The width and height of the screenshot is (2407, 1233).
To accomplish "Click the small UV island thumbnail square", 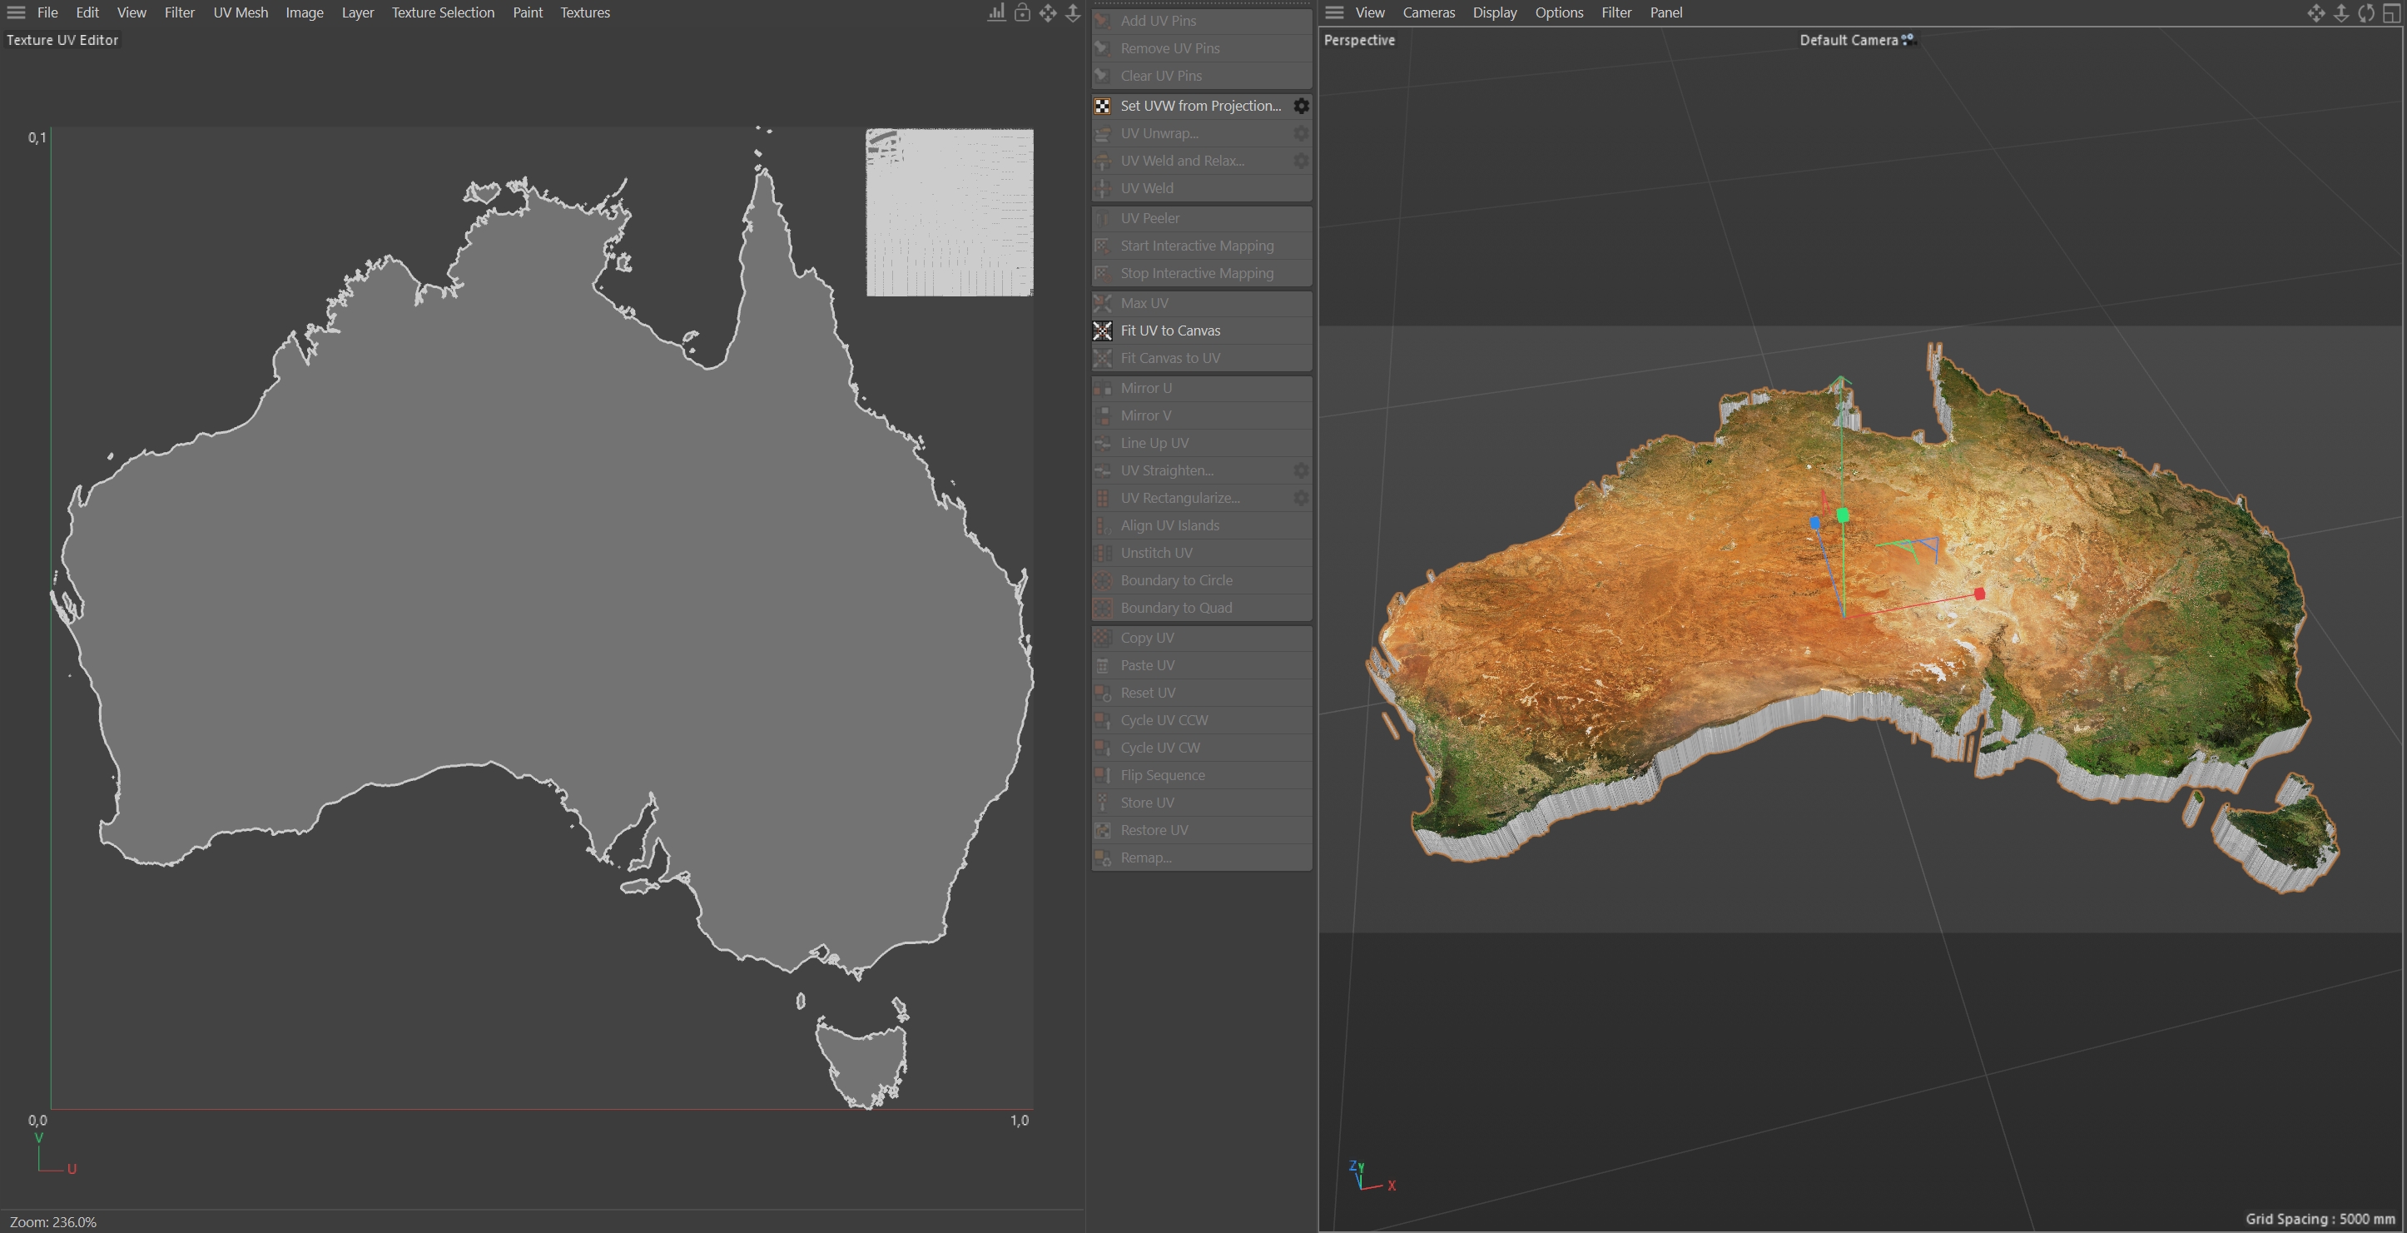I will click(950, 212).
